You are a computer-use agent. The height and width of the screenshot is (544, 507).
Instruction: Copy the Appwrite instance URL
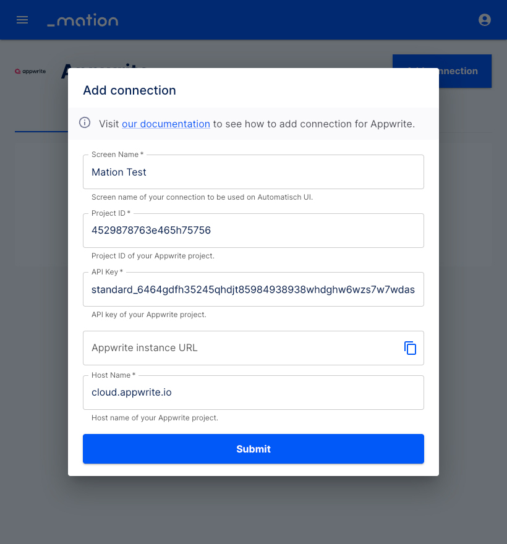(410, 348)
